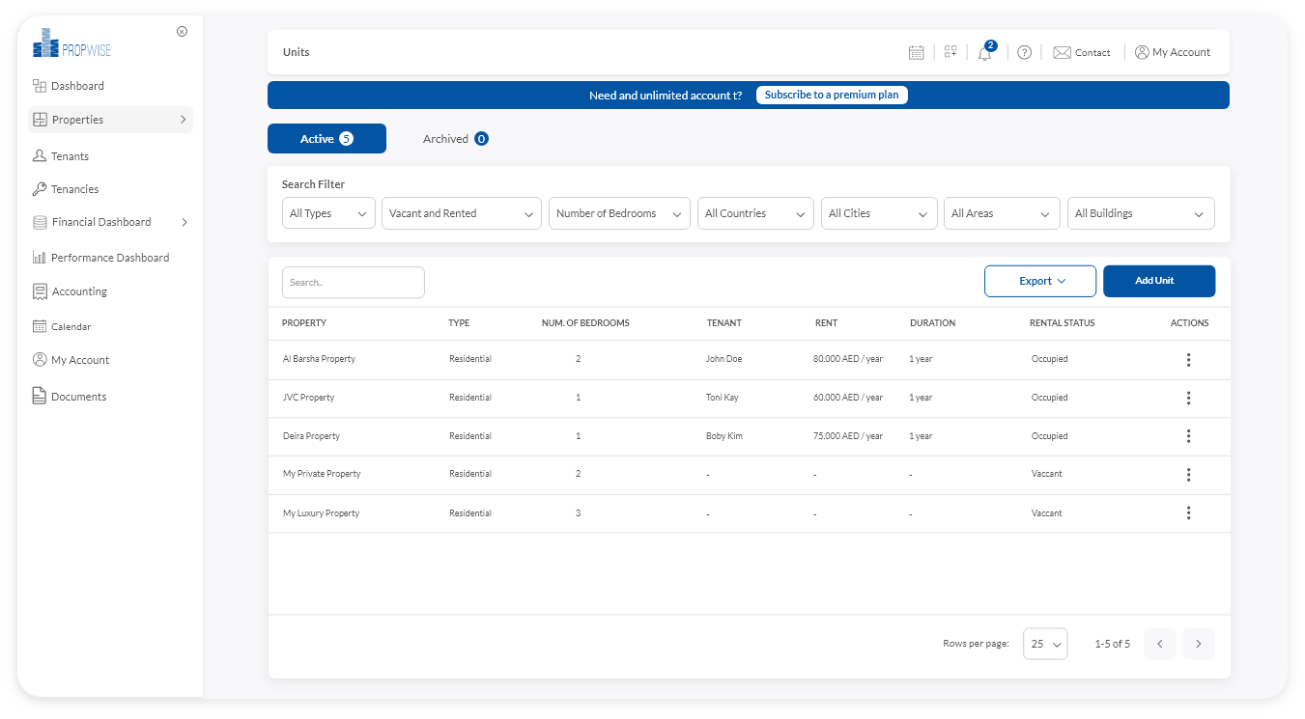Click the grid add widget icon
Screen dimensions: 1305x719
point(950,52)
